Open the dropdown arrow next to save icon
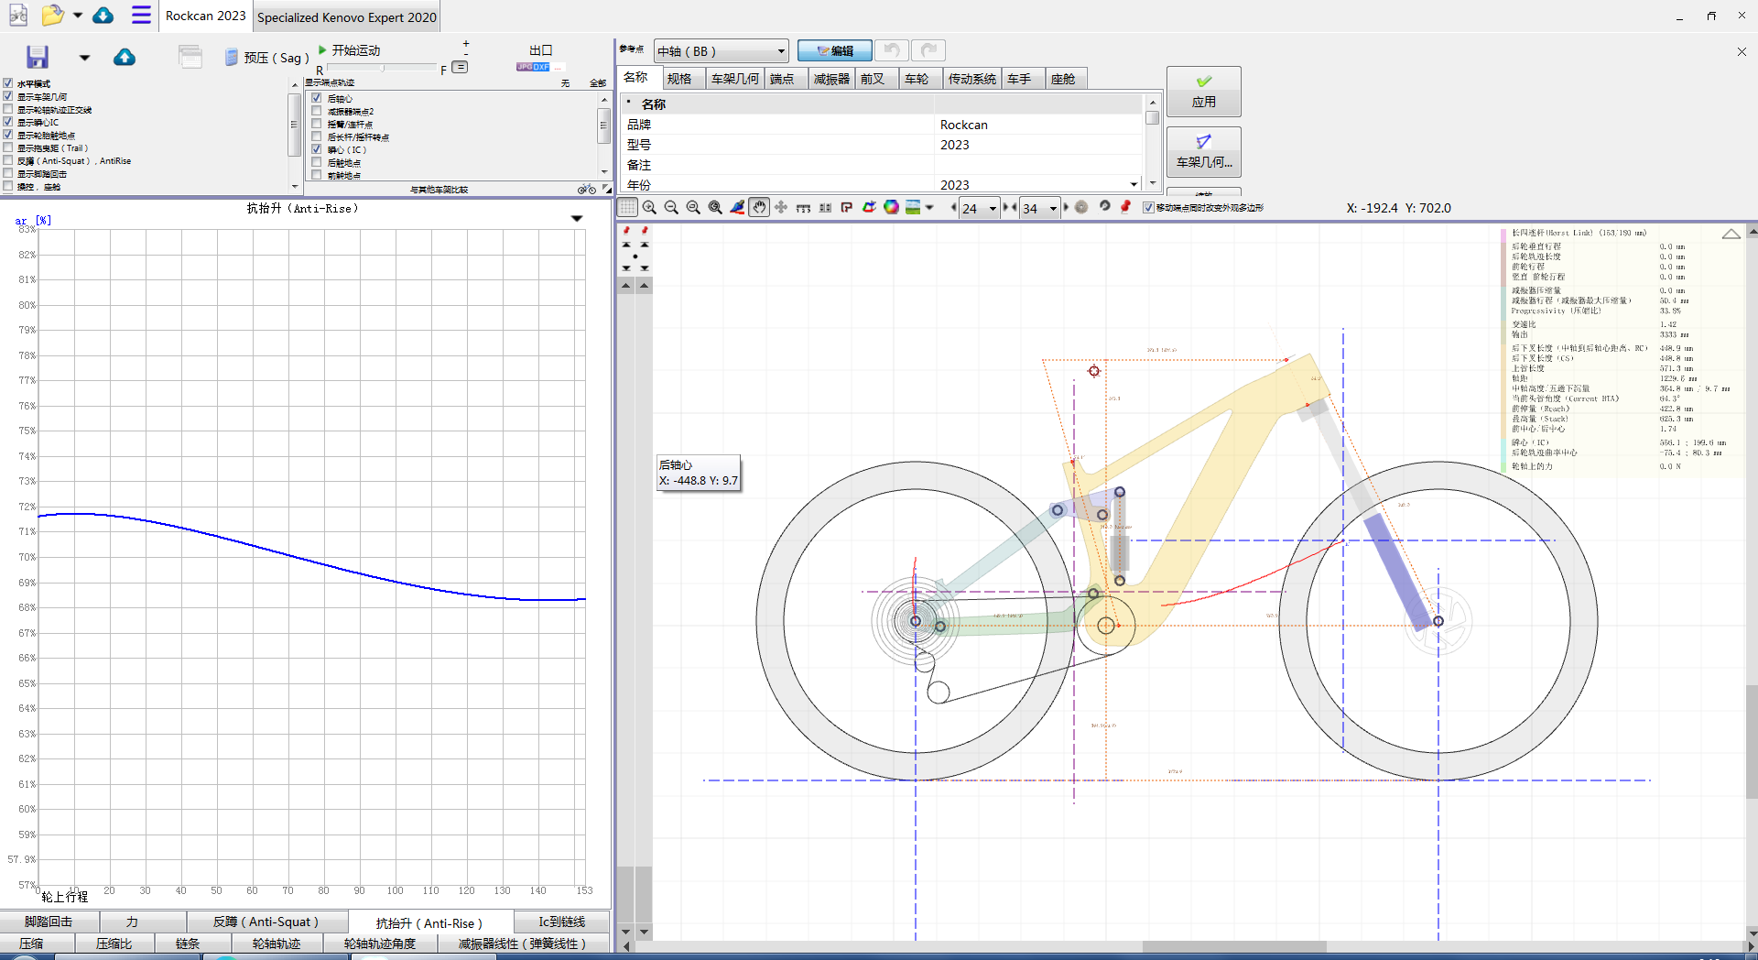This screenshot has height=960, width=1758. (84, 58)
